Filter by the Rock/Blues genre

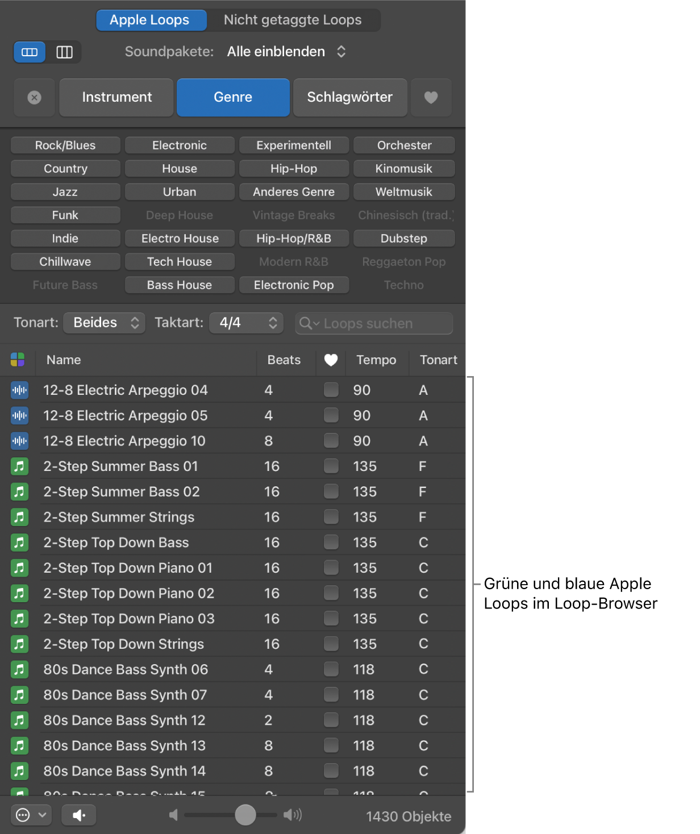point(65,145)
